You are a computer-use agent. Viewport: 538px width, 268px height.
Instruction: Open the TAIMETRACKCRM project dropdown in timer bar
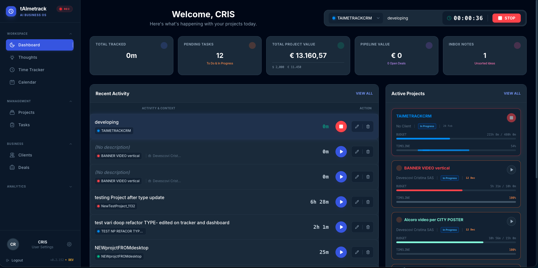(x=356, y=18)
